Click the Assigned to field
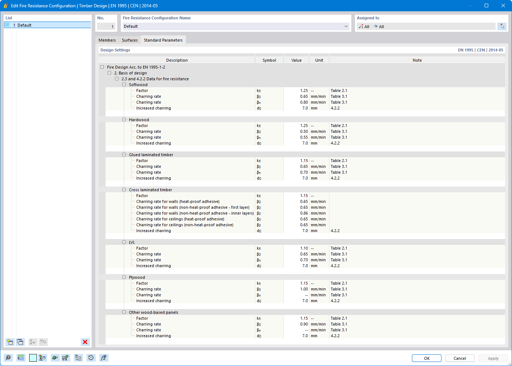This screenshot has height=366, width=512. 426,26
